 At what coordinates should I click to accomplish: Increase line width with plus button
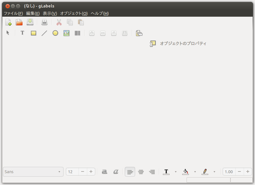click(248, 172)
